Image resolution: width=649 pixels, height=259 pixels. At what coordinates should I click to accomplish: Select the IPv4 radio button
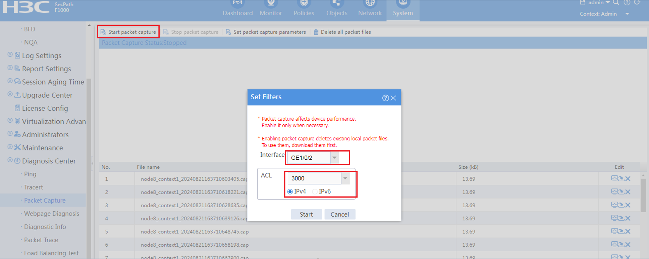coord(290,191)
